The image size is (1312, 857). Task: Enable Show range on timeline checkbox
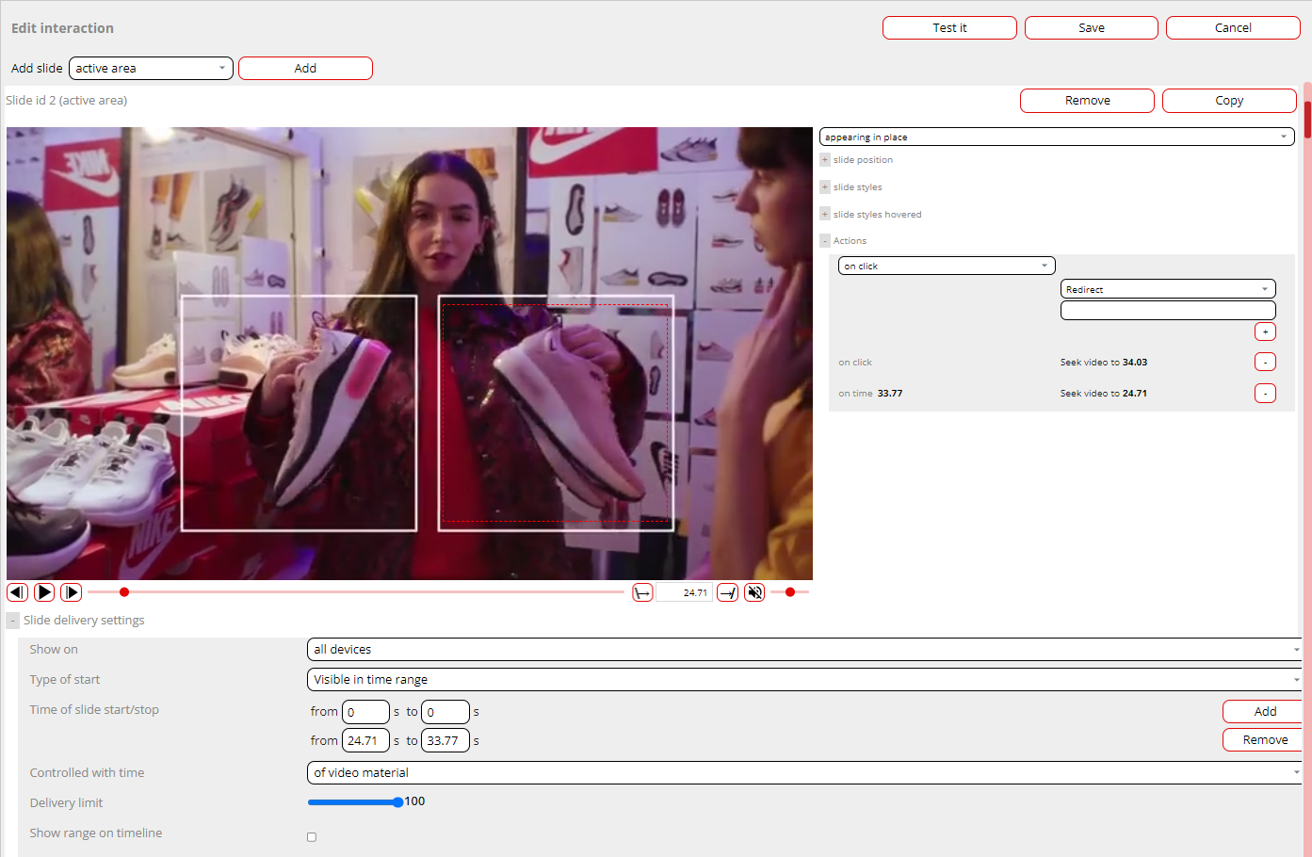click(x=312, y=837)
